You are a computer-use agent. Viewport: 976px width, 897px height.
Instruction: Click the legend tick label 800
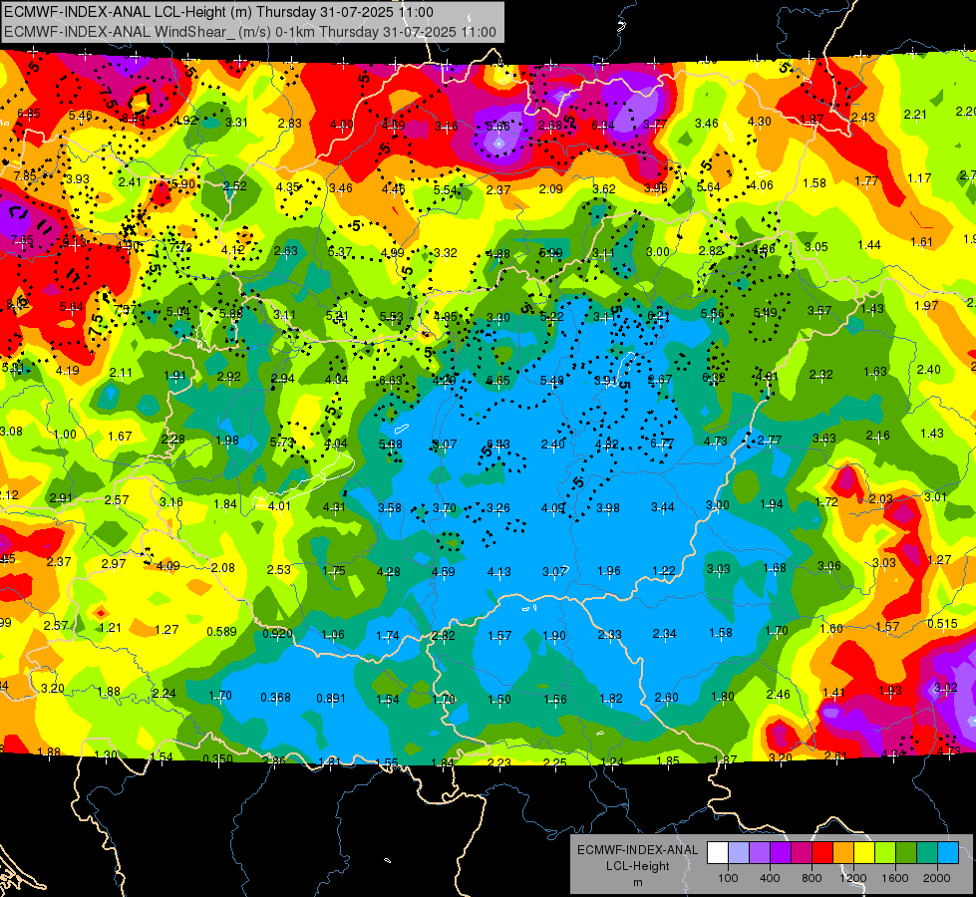(x=812, y=878)
